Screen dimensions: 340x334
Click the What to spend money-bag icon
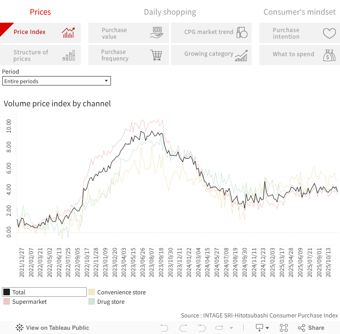[329, 55]
